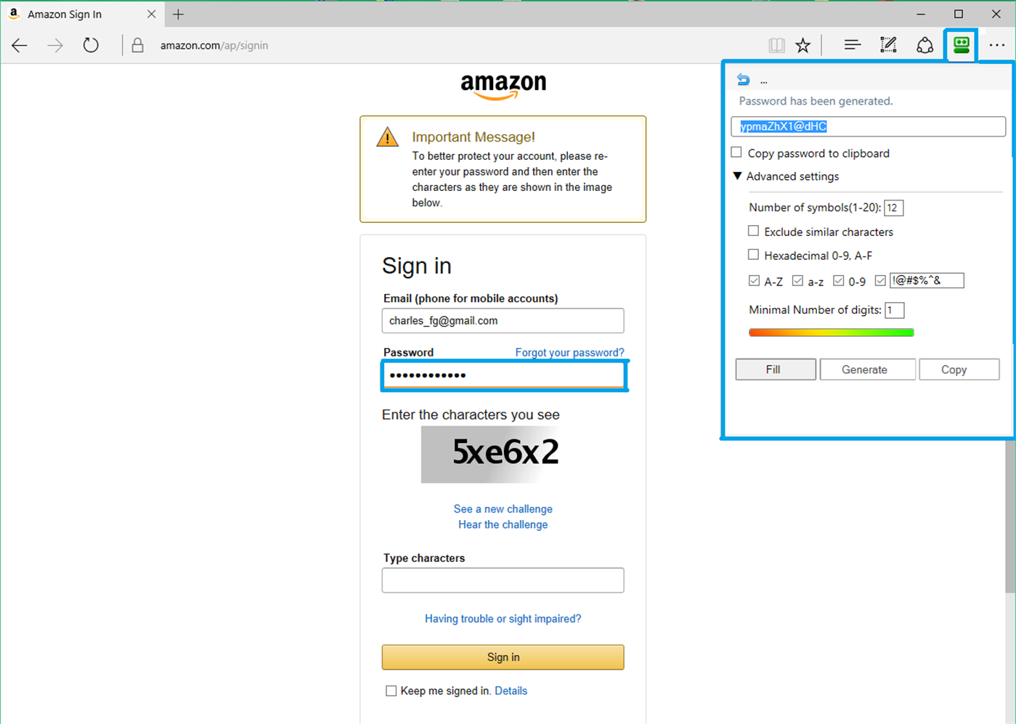Click the warning triangle icon
The width and height of the screenshot is (1016, 724).
(x=387, y=137)
